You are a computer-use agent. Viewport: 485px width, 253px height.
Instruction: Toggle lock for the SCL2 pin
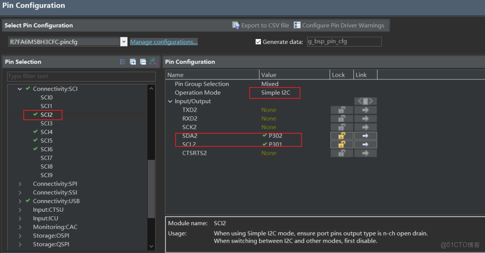point(342,144)
